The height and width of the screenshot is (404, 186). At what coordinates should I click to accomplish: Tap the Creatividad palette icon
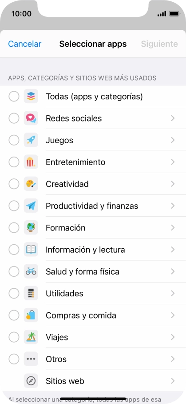pos(31,184)
